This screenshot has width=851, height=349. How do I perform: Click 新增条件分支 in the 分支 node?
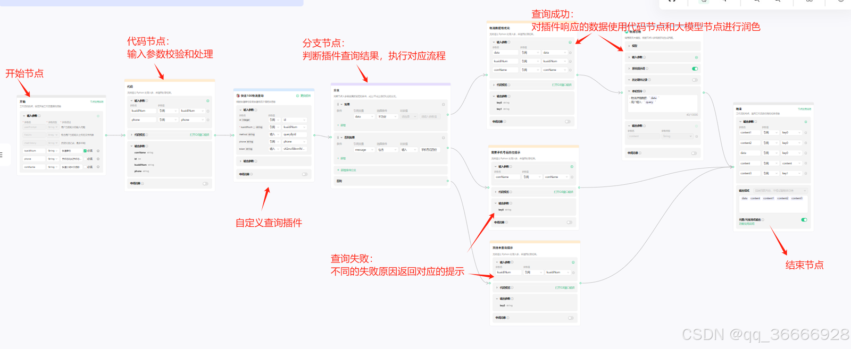click(347, 170)
